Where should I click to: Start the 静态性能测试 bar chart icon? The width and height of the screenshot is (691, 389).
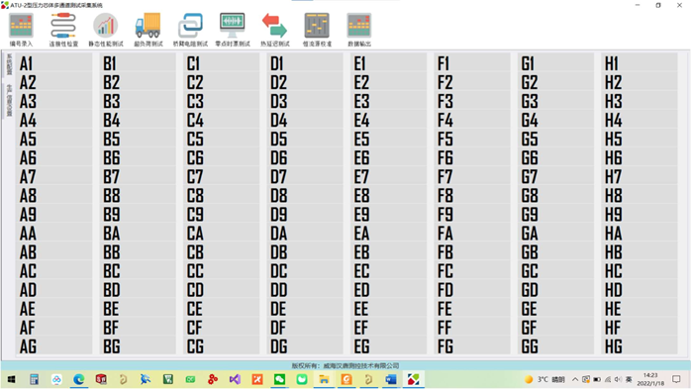click(106, 30)
